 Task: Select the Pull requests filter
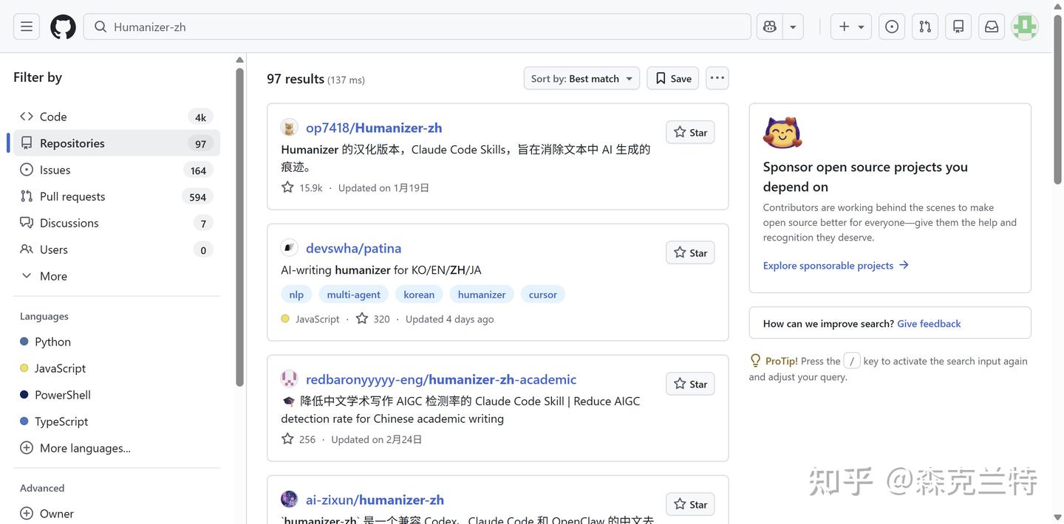[117, 196]
